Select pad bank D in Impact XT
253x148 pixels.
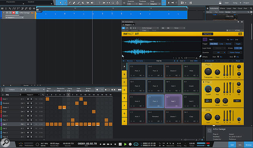(124, 90)
